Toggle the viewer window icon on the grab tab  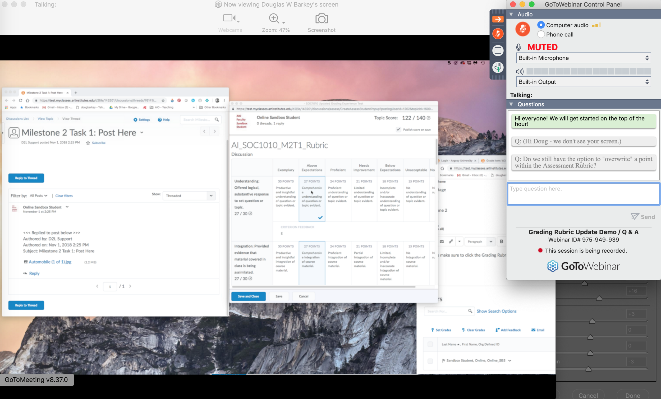(x=498, y=50)
